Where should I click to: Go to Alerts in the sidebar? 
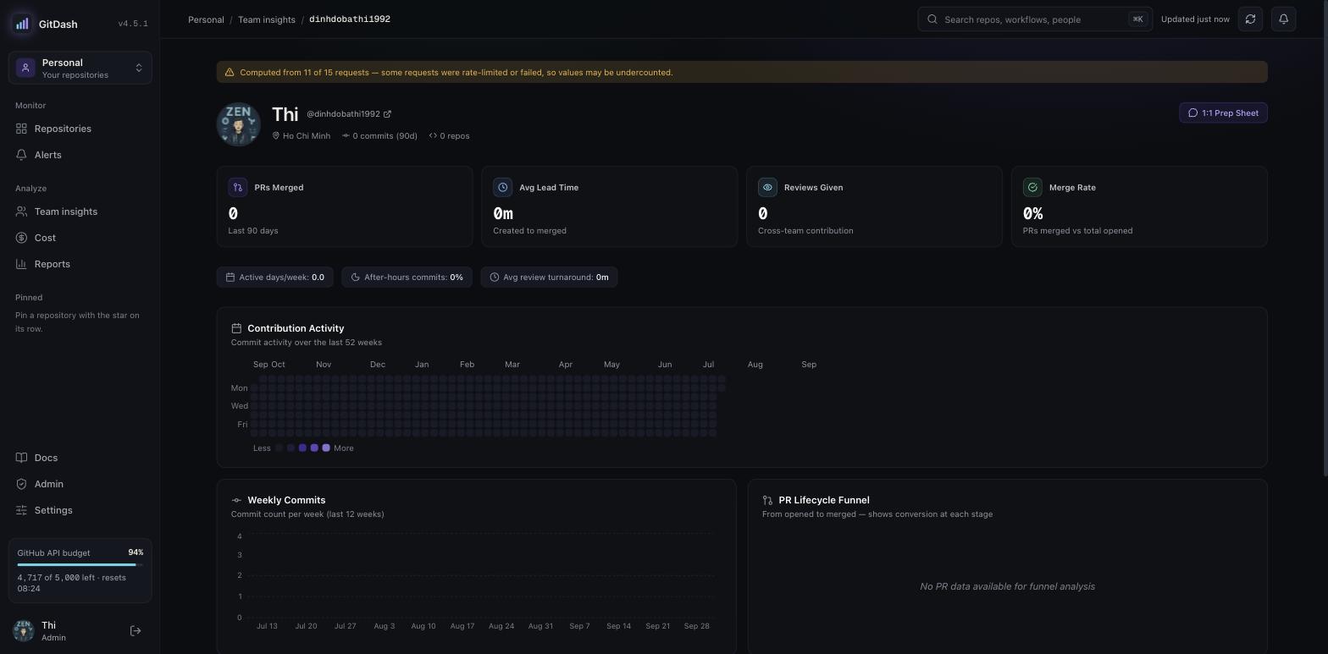pos(80,155)
